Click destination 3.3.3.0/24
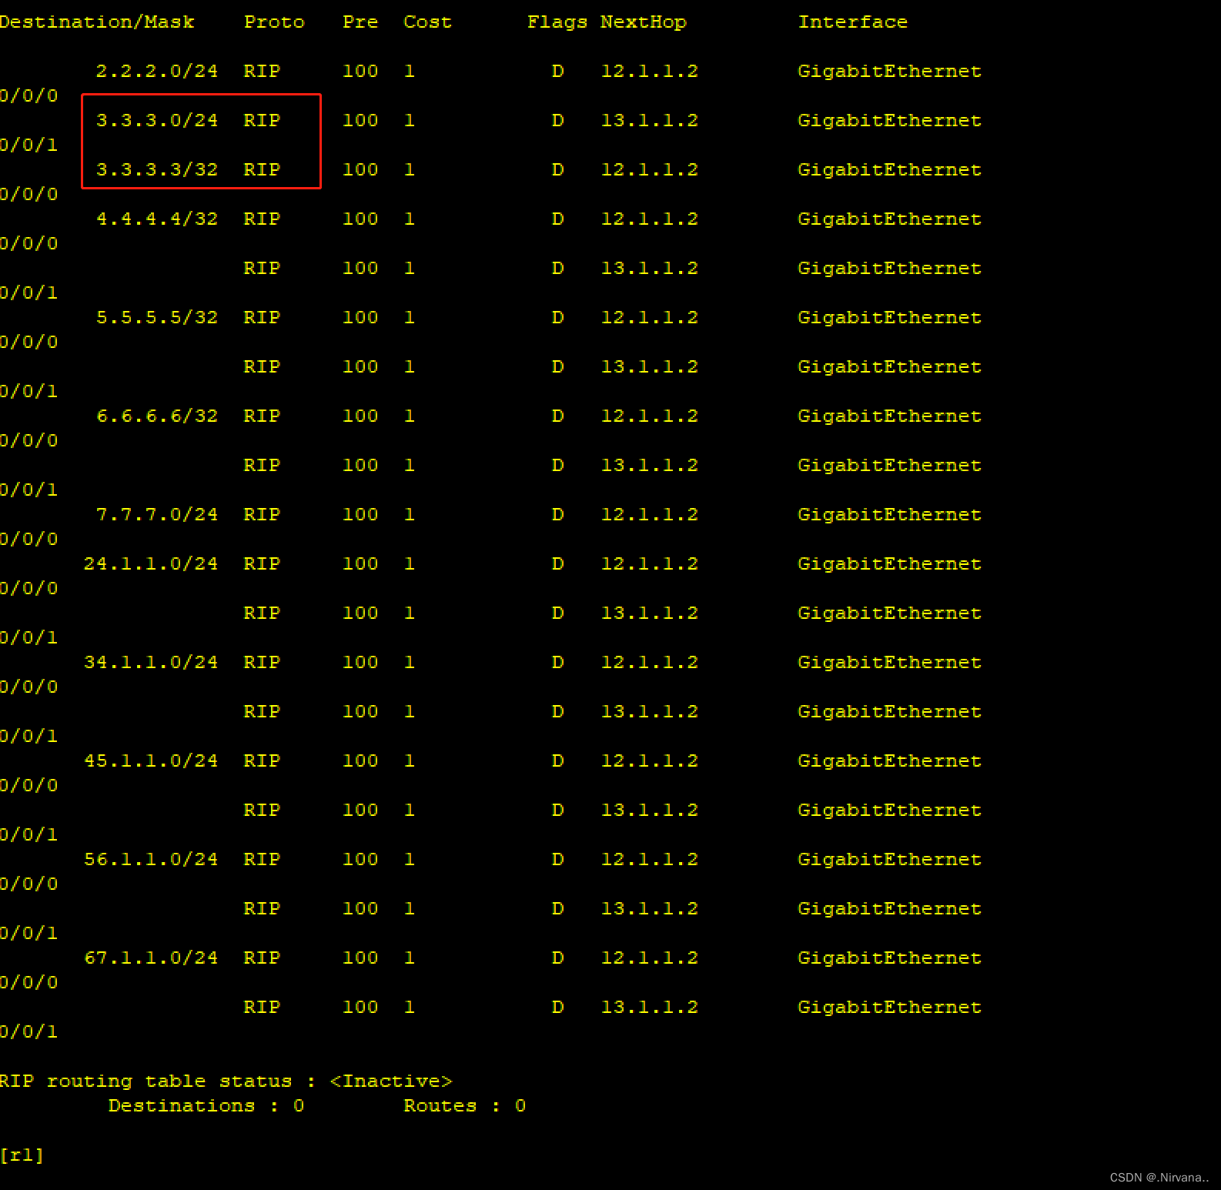This screenshot has width=1221, height=1190. [157, 121]
